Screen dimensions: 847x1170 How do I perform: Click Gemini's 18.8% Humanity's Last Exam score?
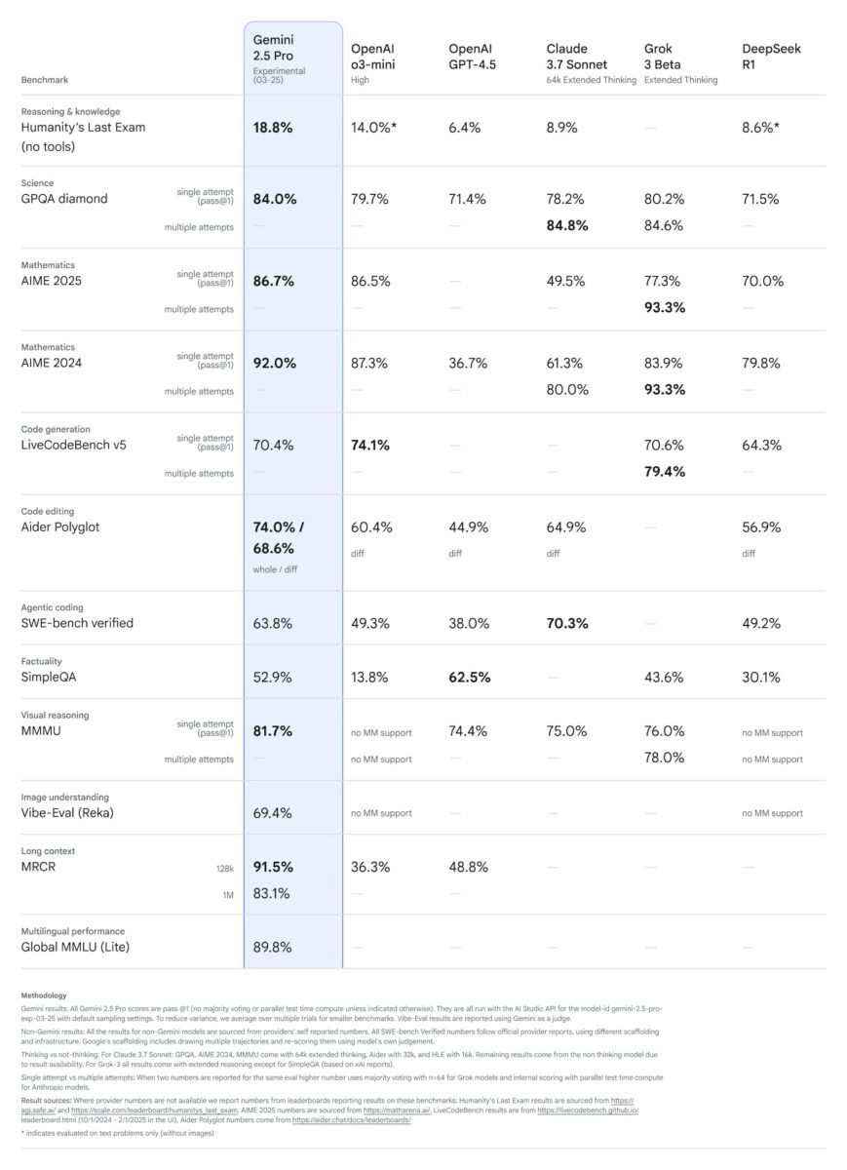pos(273,128)
